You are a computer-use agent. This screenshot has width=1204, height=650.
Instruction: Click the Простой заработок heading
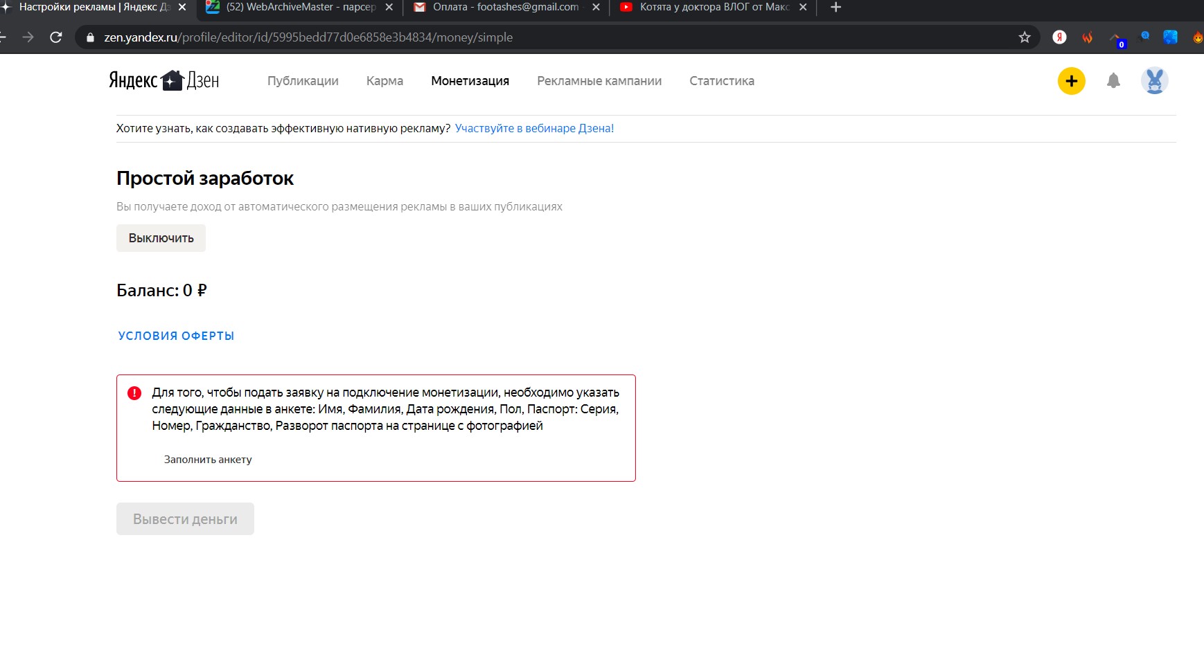click(205, 179)
